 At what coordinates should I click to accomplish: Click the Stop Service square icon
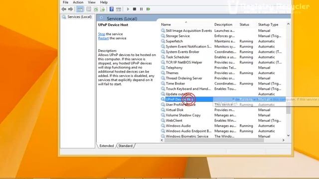(135, 9)
